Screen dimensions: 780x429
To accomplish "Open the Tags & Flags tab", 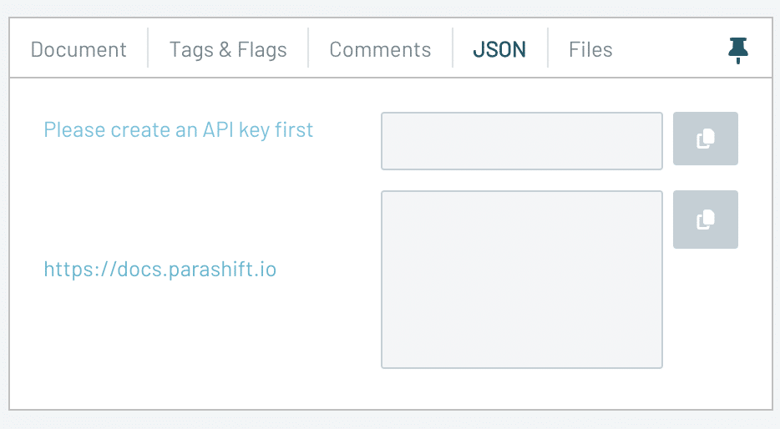I will [x=228, y=50].
